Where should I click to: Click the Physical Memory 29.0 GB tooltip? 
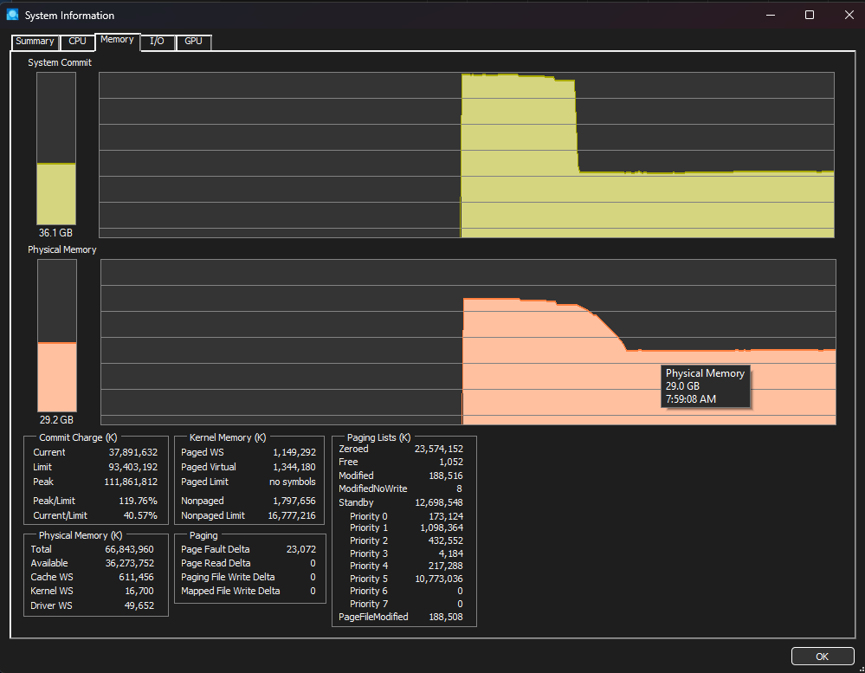tap(706, 386)
